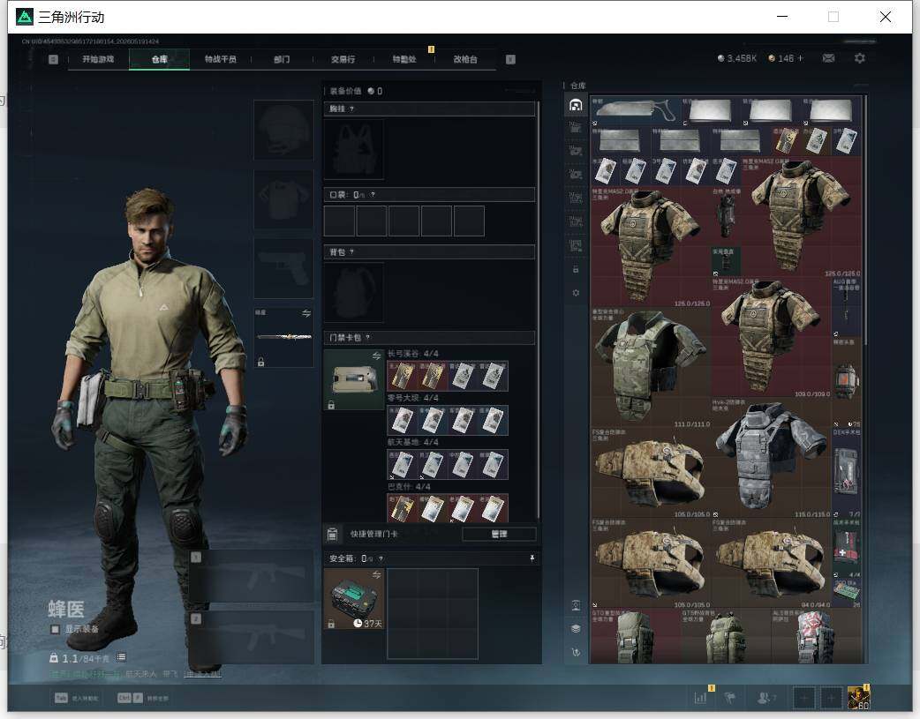Viewport: 920px width, 719px height.
Task: Click the anchor-like icon at warehouse sidebar bottom
Action: click(576, 652)
